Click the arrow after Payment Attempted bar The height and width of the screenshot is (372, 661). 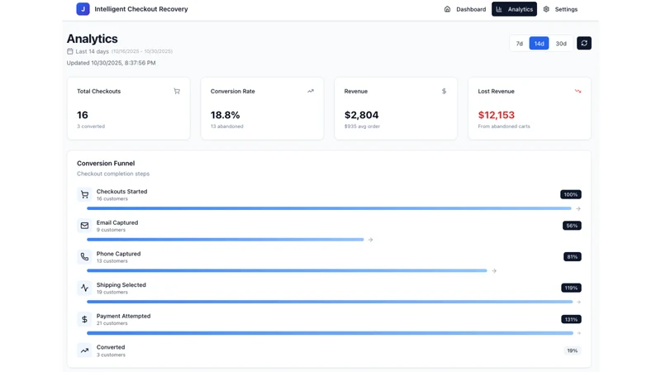pos(579,333)
